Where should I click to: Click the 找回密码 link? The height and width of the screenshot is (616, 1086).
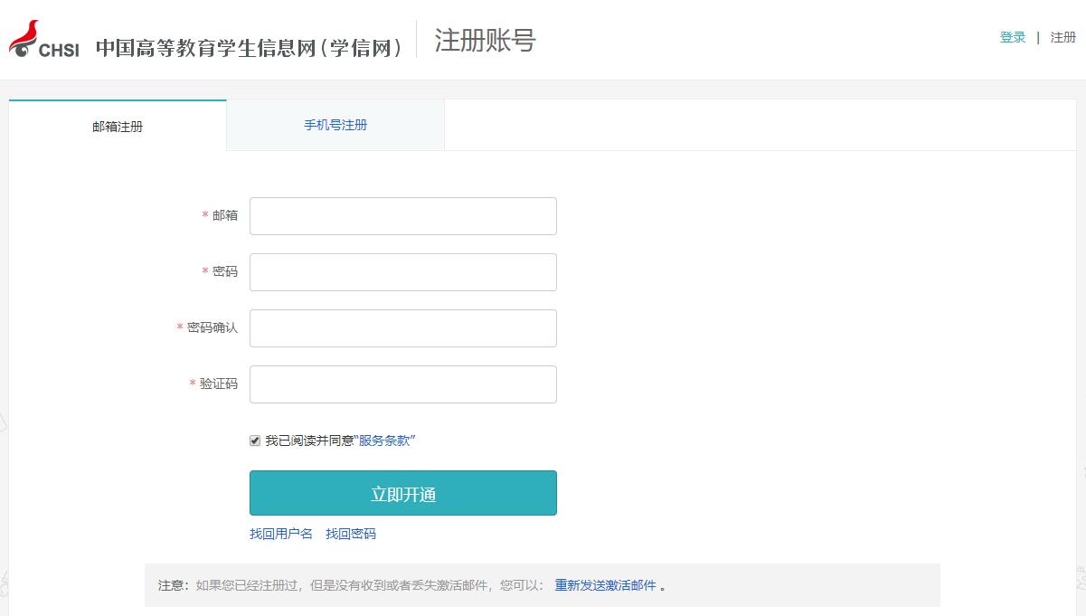[x=351, y=534]
